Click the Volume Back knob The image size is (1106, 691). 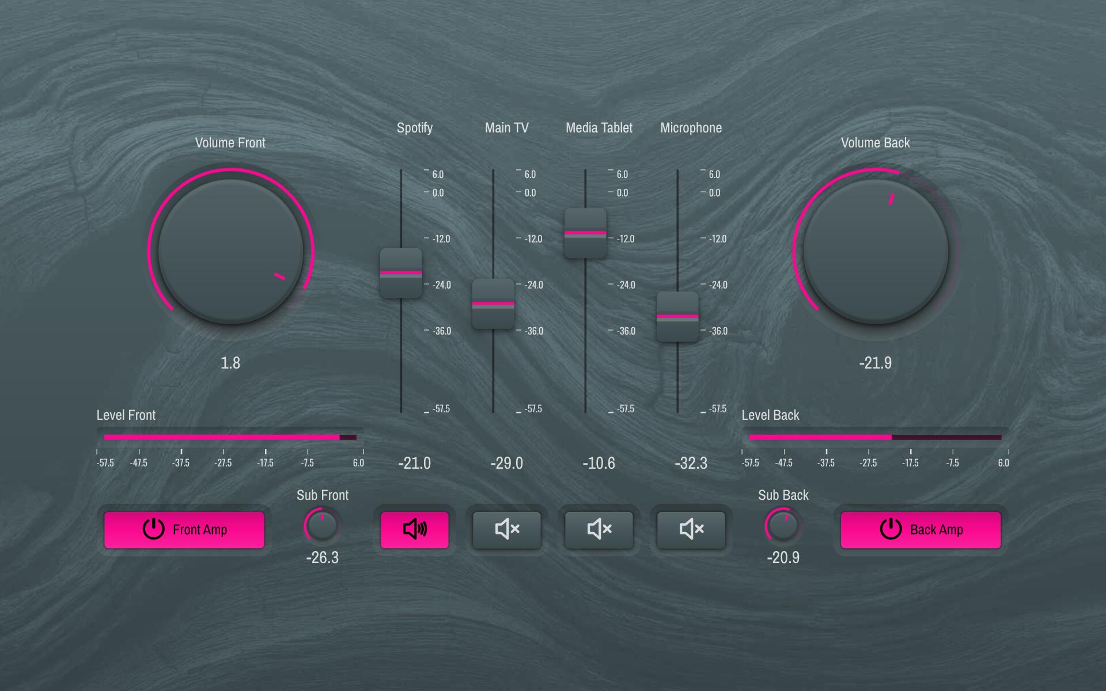coord(876,252)
